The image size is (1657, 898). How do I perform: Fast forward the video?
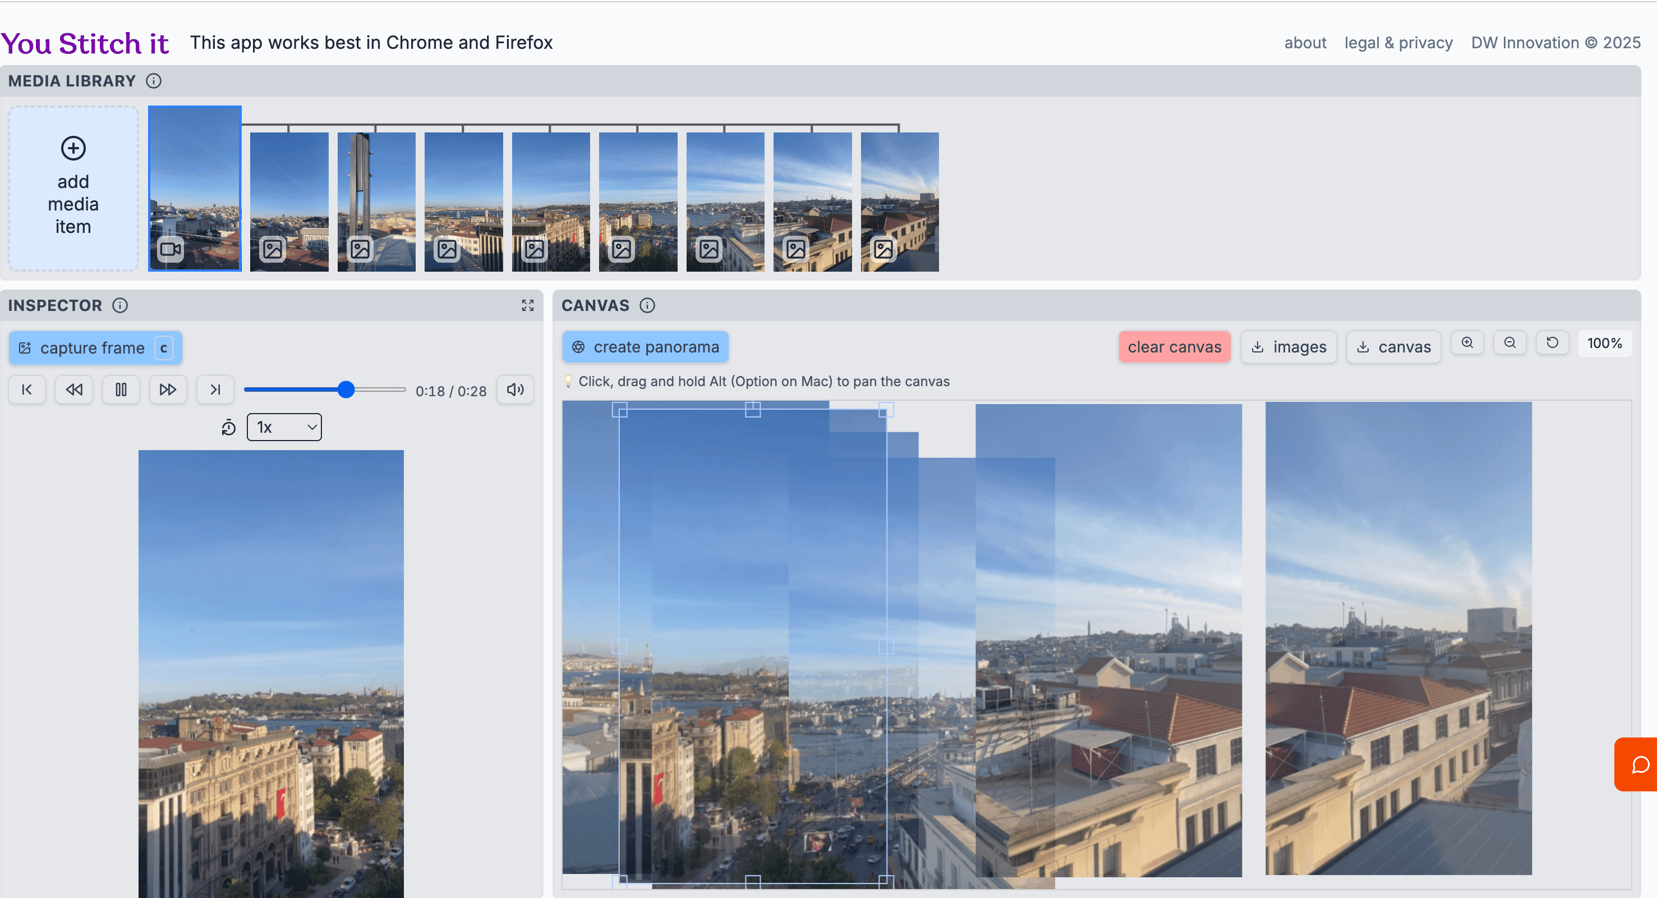pos(168,390)
